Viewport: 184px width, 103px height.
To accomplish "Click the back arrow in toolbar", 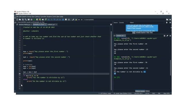I will (x=79, y=20).
